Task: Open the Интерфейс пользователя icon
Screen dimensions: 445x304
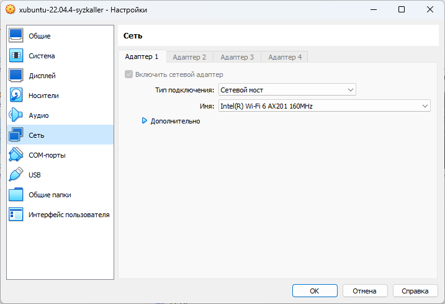Action: [x=16, y=215]
